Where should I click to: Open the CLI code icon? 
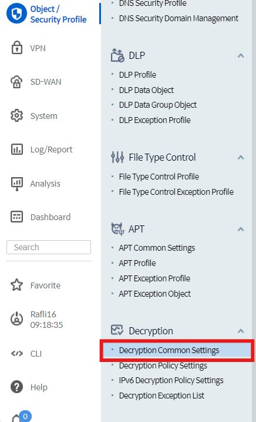pos(17,353)
